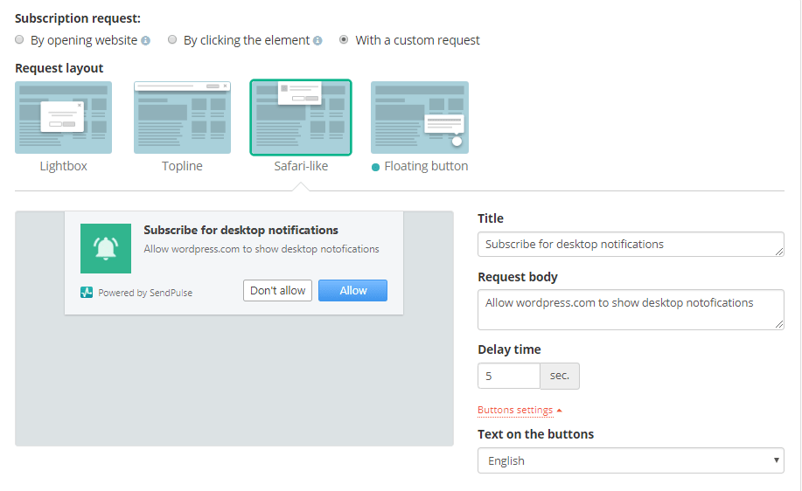Select With a custom request radio

pos(344,40)
